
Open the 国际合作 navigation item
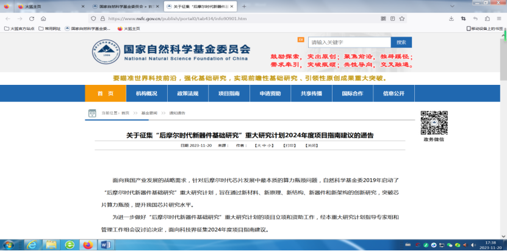tap(352, 93)
